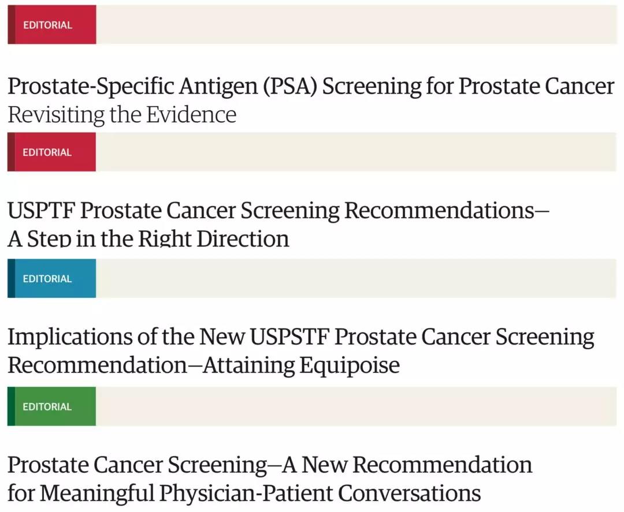Click the dark red stripe on the topmost EDITORIAL label
Screen dimensions: 624x512
click(11, 25)
